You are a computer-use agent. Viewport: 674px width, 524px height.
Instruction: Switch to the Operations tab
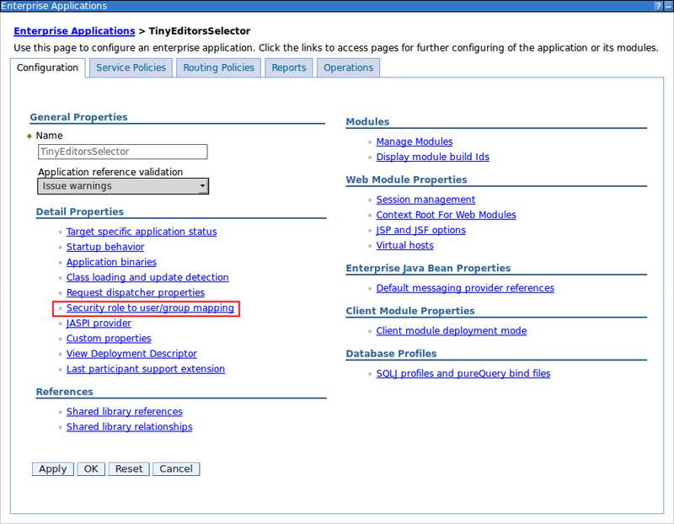[x=347, y=67]
